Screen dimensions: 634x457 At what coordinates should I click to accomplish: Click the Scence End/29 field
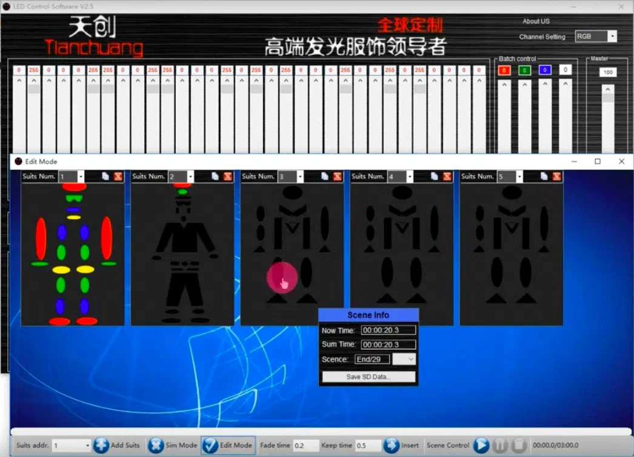coord(372,359)
